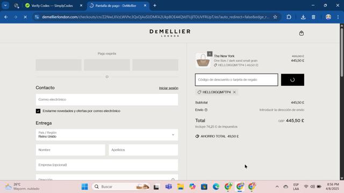The image size is (344, 193).
Task: Open Microsoft Teams from taskbar
Action: [168, 187]
